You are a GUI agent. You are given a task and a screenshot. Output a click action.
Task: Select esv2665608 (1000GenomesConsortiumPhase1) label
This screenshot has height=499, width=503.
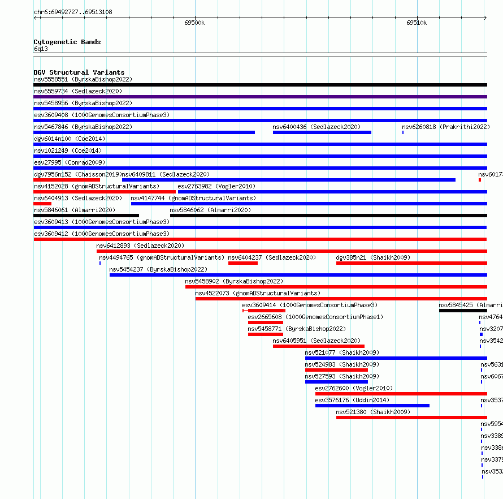point(316,317)
